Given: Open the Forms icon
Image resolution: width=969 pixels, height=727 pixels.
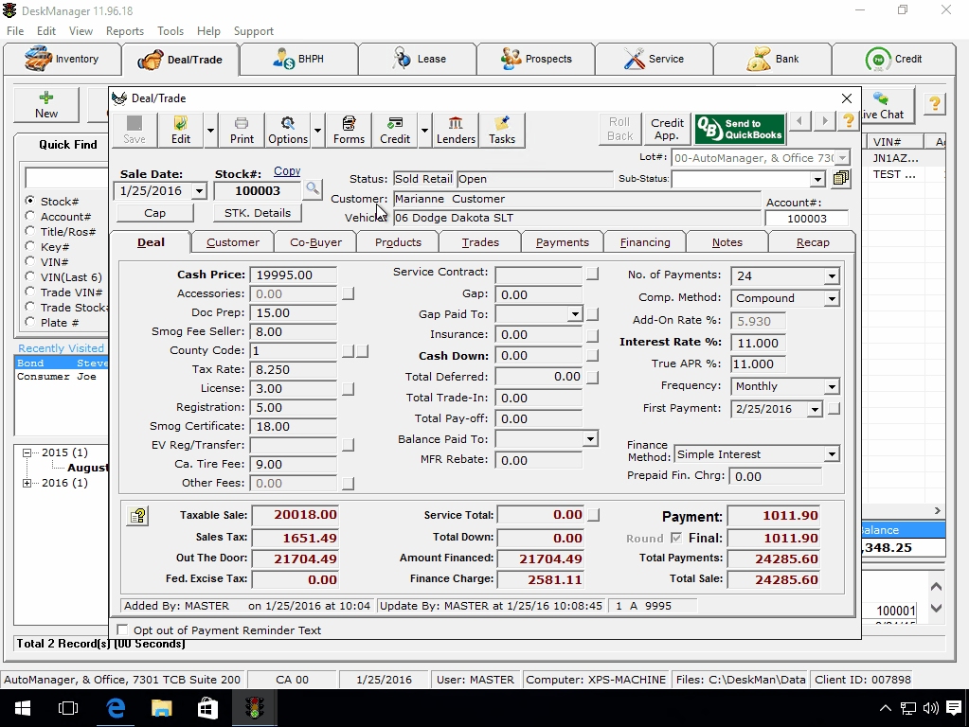Looking at the screenshot, I should click(x=349, y=131).
